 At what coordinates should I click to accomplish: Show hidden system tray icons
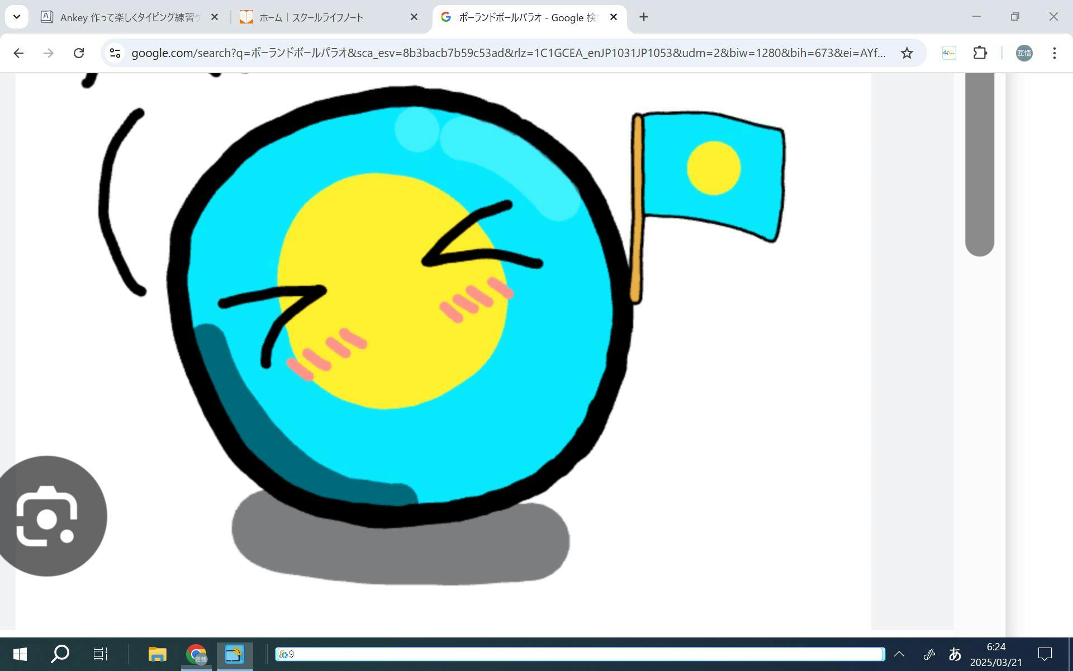[899, 654]
